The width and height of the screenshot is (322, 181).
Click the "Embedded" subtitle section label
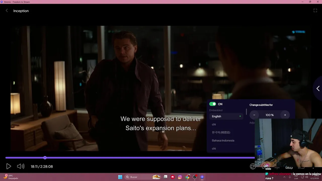tap(216, 110)
